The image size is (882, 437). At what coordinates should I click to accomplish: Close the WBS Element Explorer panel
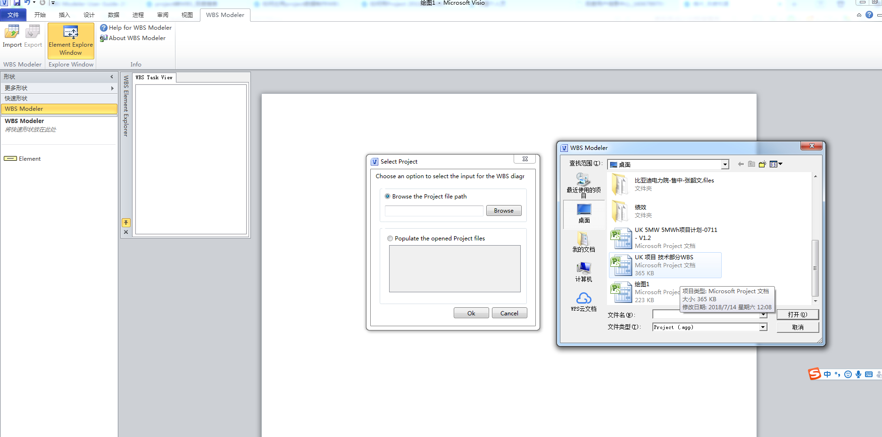click(126, 232)
